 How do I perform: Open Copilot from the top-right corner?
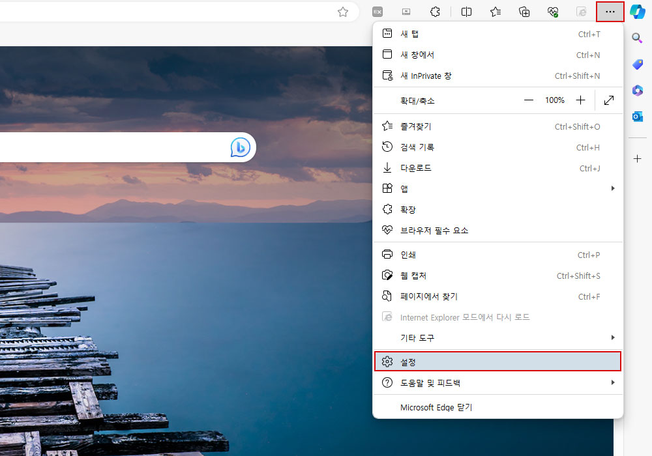point(638,12)
